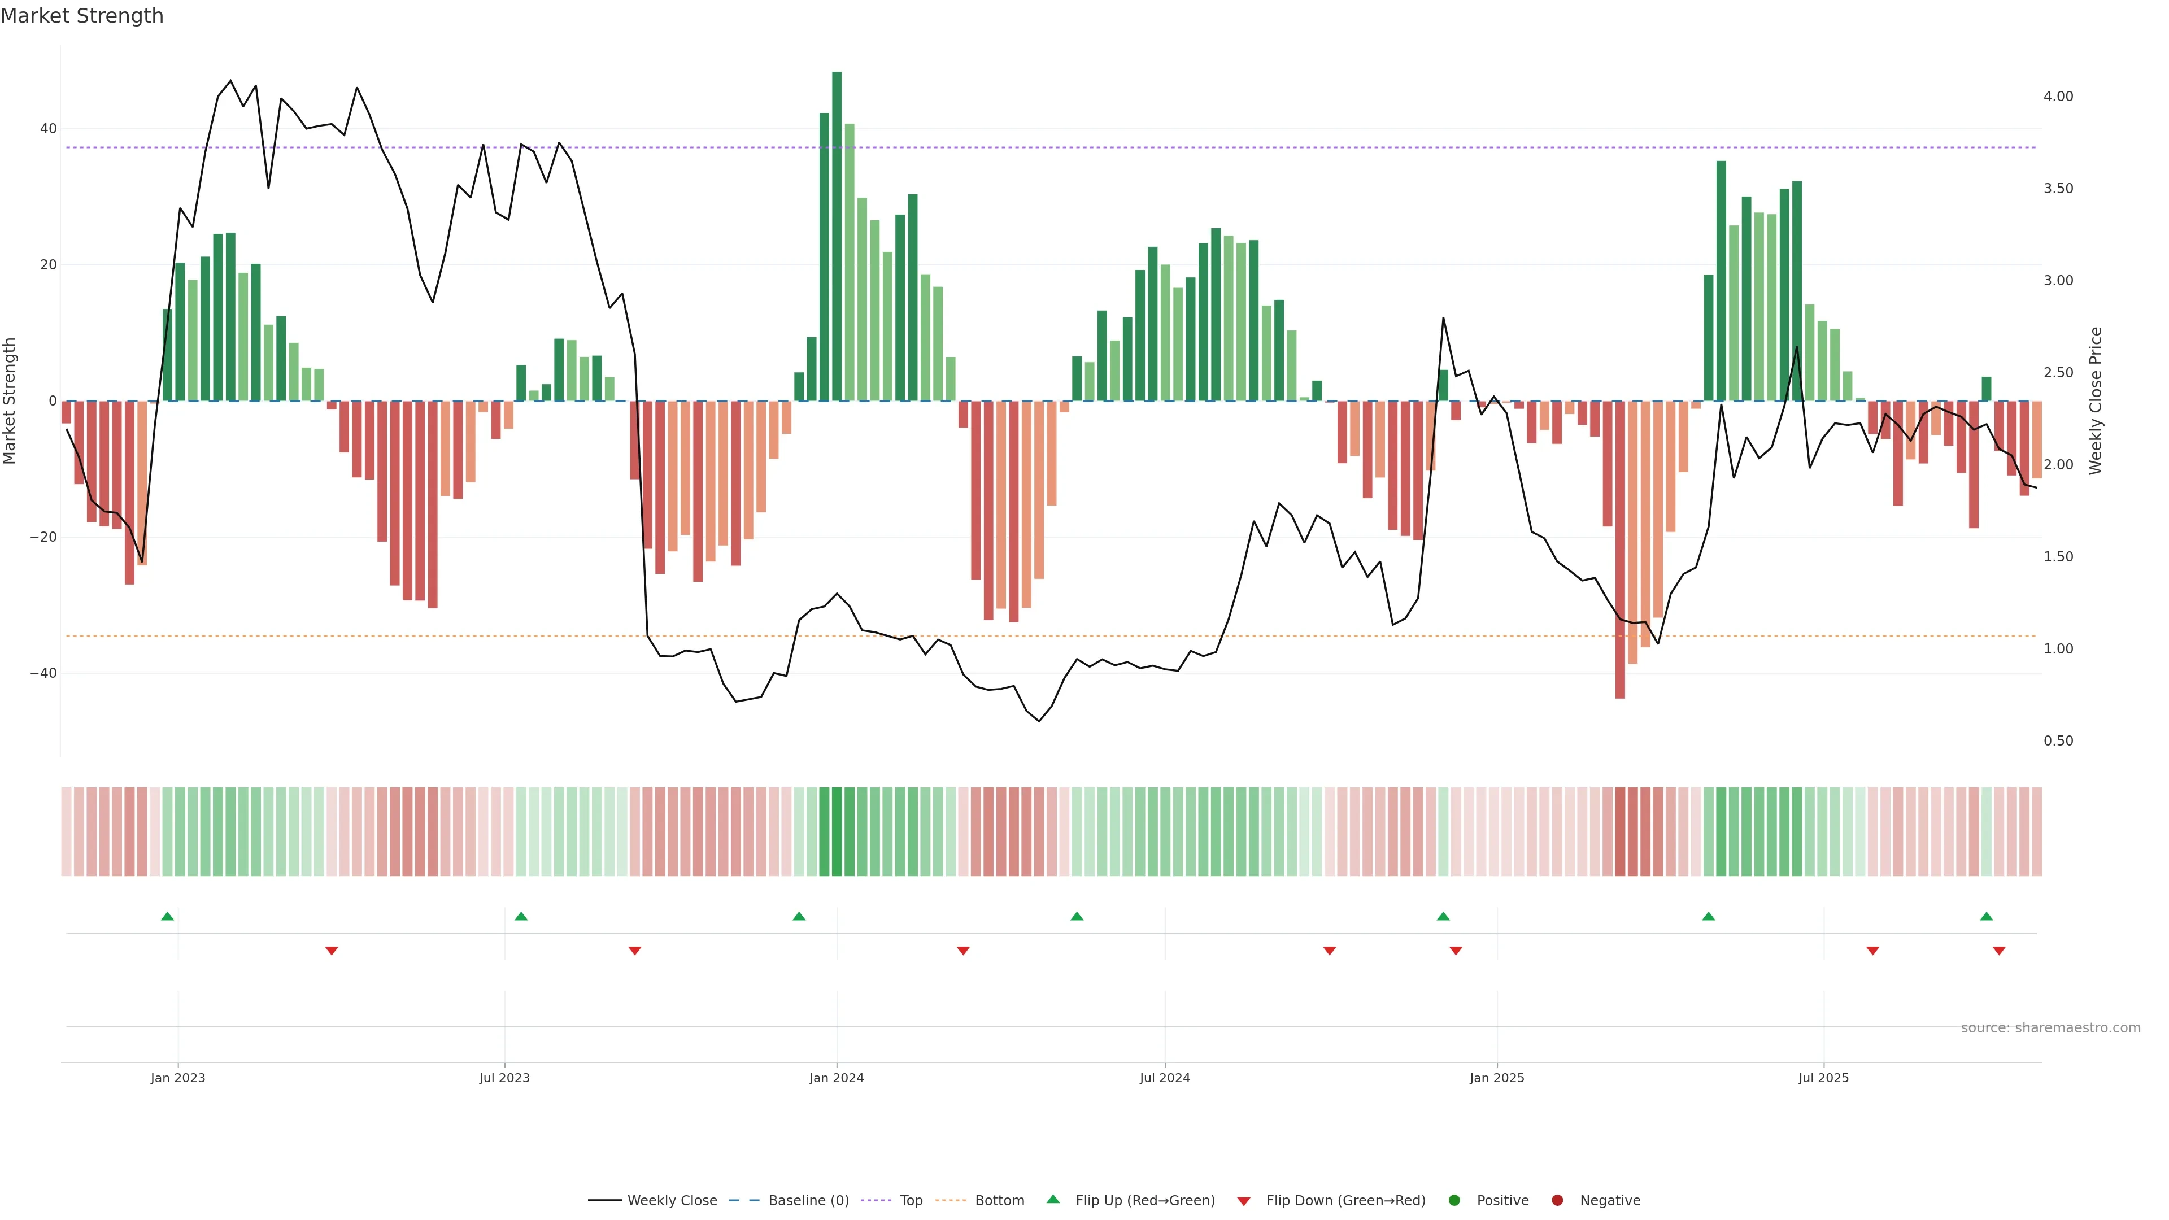Click the last red flip-down triangle on far right
The height and width of the screenshot is (1220, 2169).
(x=1999, y=951)
